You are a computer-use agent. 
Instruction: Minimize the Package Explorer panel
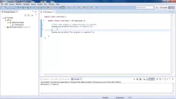(33, 12)
